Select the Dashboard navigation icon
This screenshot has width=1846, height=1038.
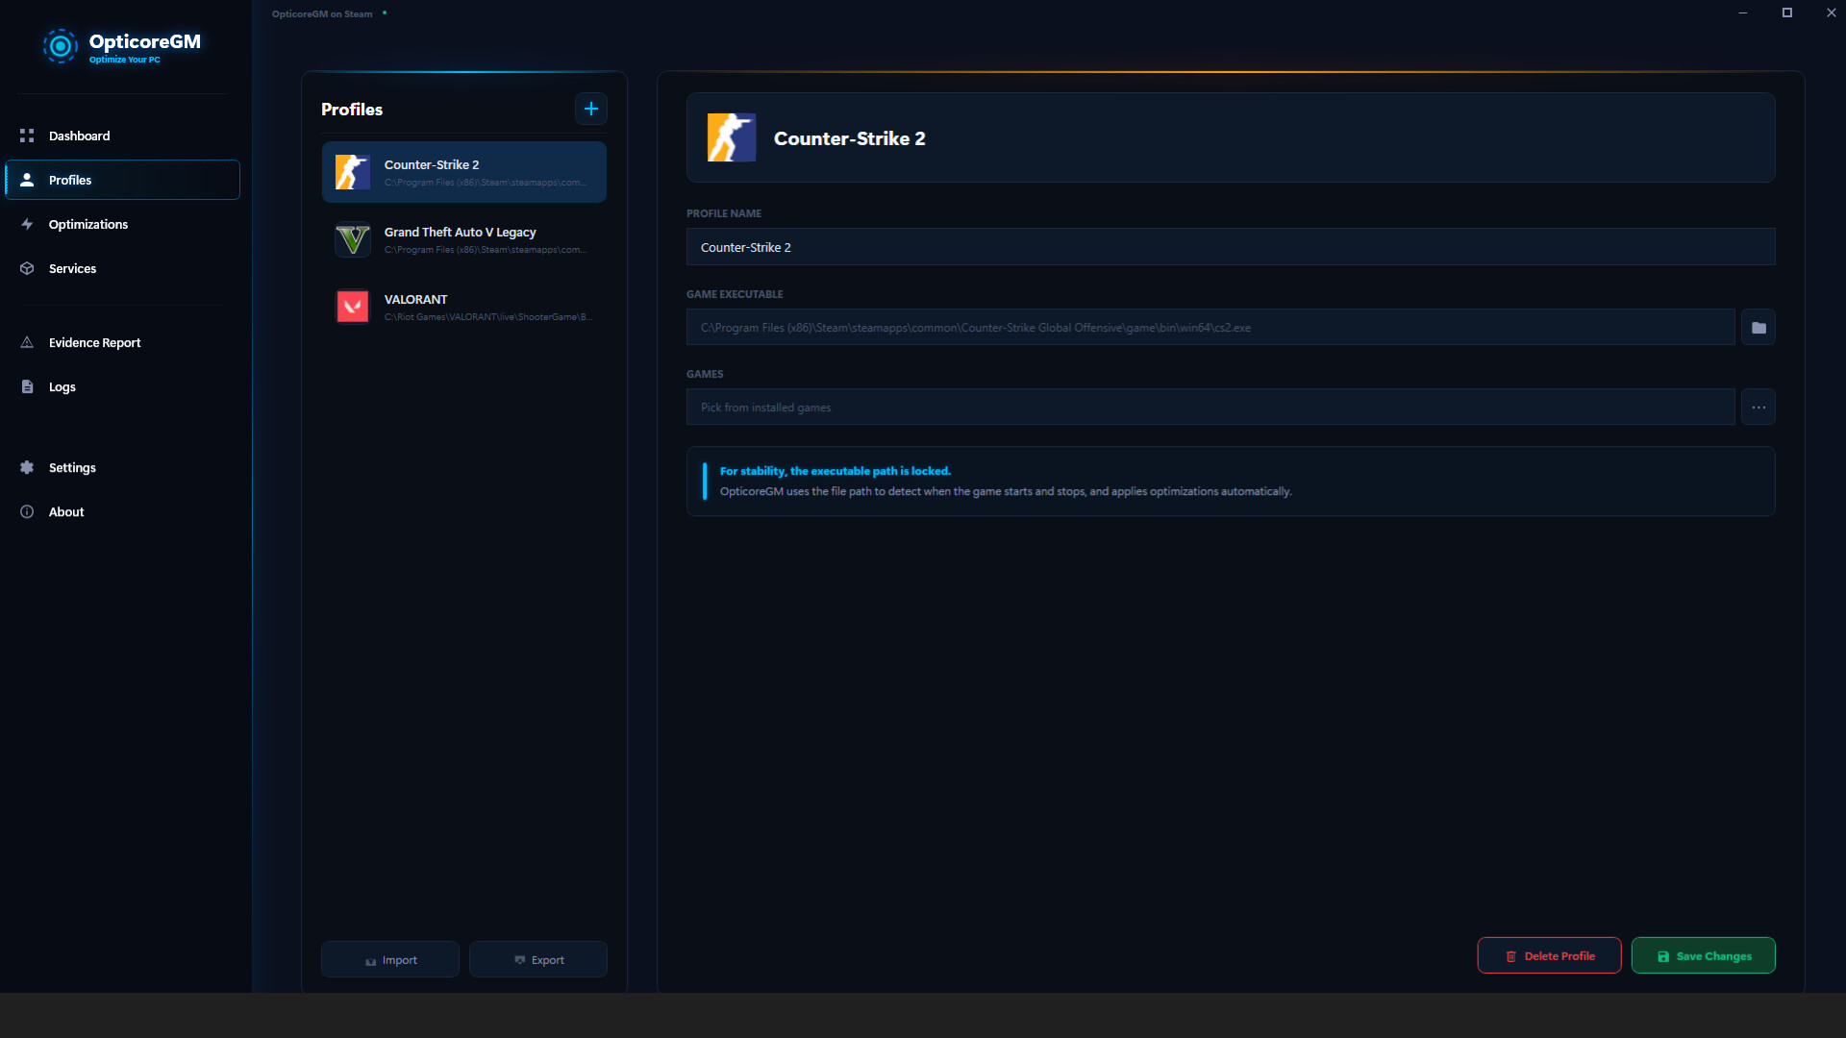pyautogui.click(x=27, y=136)
